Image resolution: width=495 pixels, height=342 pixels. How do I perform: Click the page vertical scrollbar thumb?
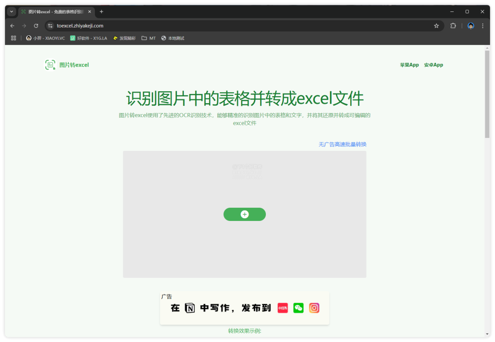[x=487, y=94]
